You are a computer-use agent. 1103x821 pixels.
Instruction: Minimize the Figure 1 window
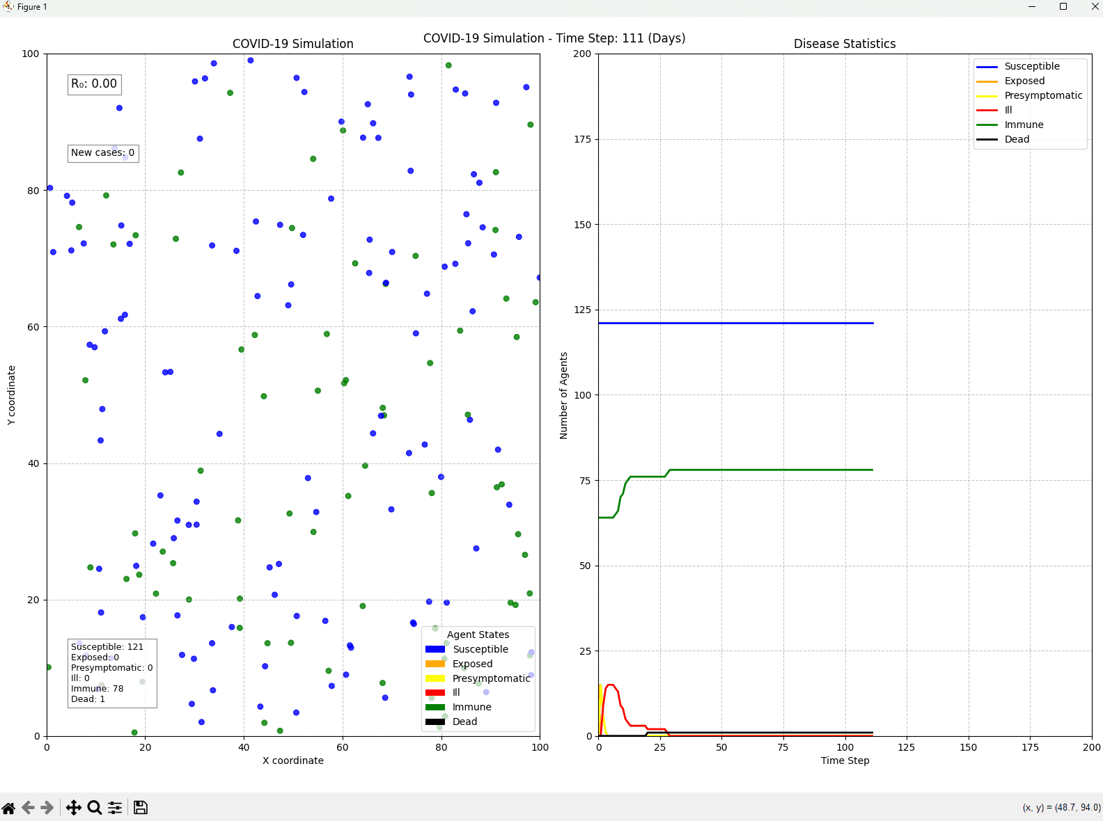(x=1032, y=7)
